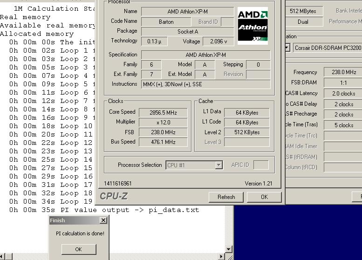Screen dimensions: 362x260
Task: Click the Loop 19 line at 34s
Action: coord(51,202)
